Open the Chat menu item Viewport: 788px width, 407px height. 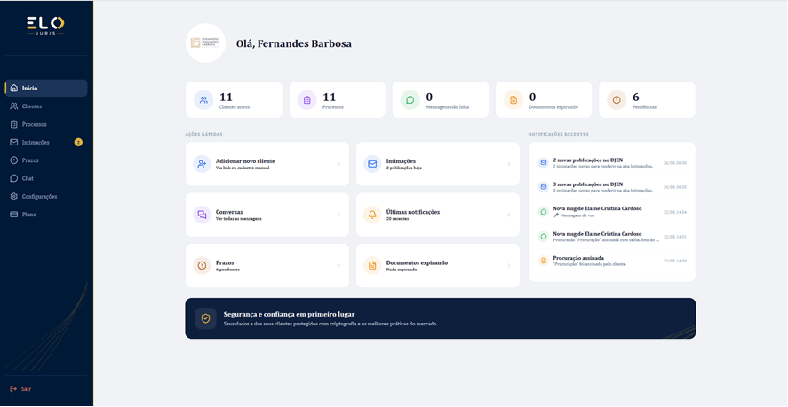point(46,178)
